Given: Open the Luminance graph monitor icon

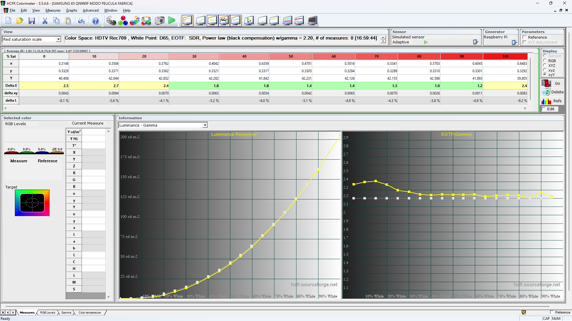Looking at the screenshot, I should pyautogui.click(x=200, y=21).
